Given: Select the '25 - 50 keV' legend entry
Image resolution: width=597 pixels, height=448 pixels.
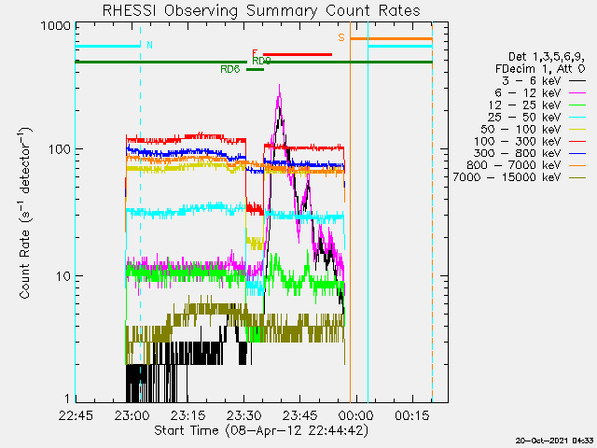Looking at the screenshot, I should [x=524, y=117].
